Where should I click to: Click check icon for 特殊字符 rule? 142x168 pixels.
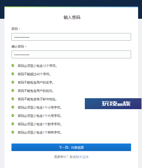[13, 132]
